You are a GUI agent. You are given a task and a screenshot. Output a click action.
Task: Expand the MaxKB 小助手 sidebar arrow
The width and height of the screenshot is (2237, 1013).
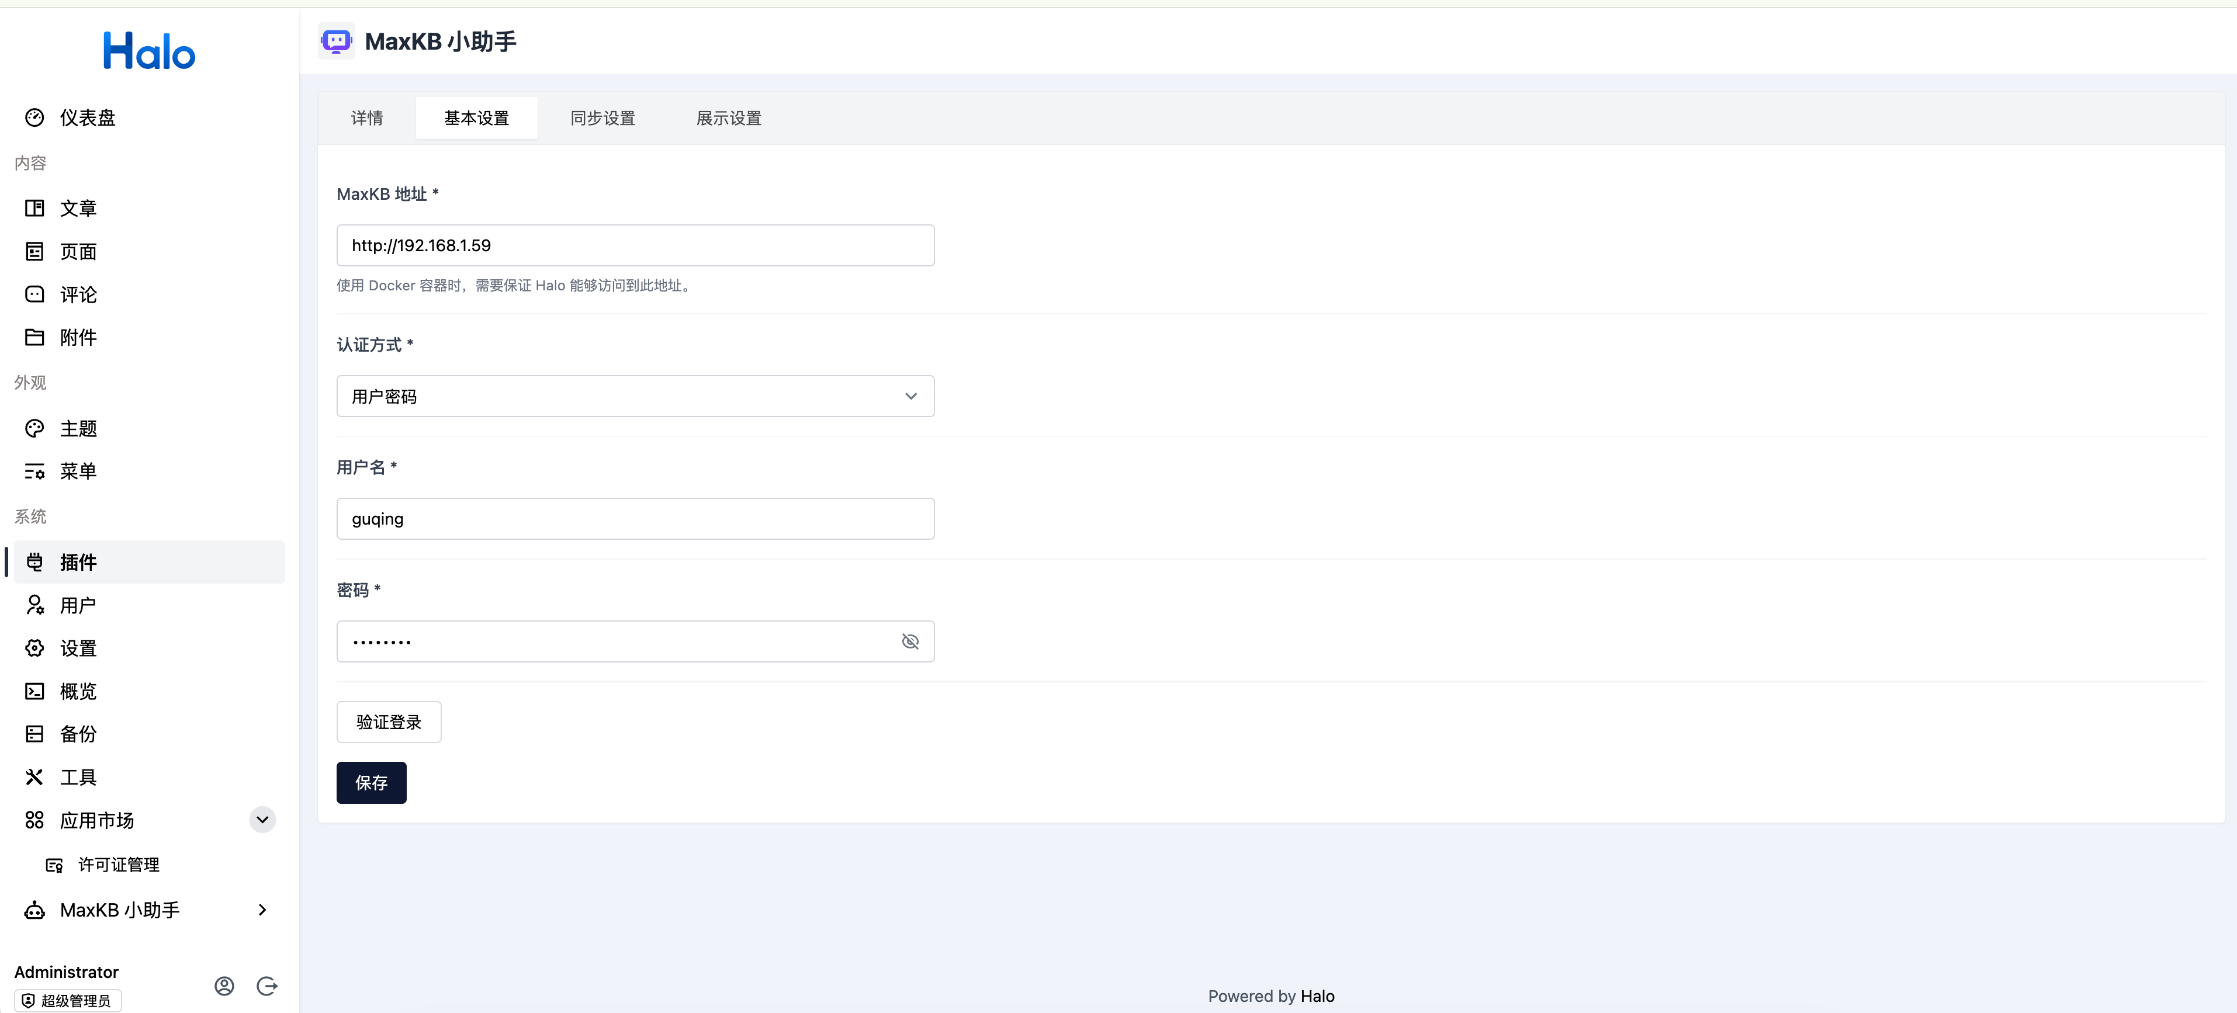click(x=262, y=910)
